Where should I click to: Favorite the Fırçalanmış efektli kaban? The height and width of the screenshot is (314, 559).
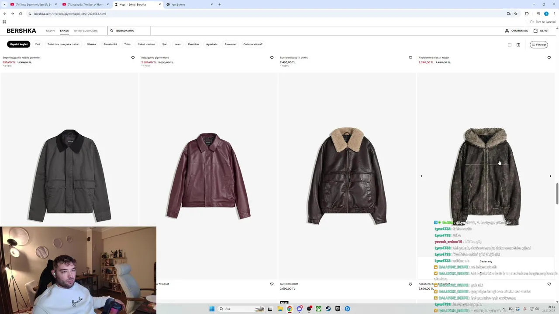pyautogui.click(x=549, y=58)
